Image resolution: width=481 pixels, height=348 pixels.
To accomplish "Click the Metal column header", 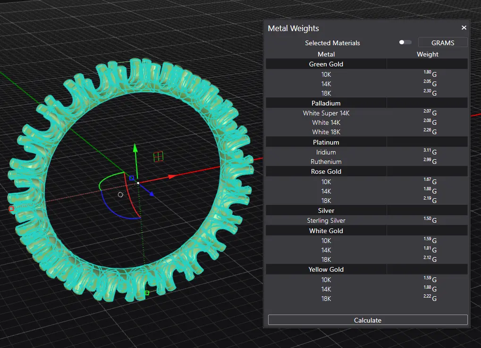I will click(326, 54).
